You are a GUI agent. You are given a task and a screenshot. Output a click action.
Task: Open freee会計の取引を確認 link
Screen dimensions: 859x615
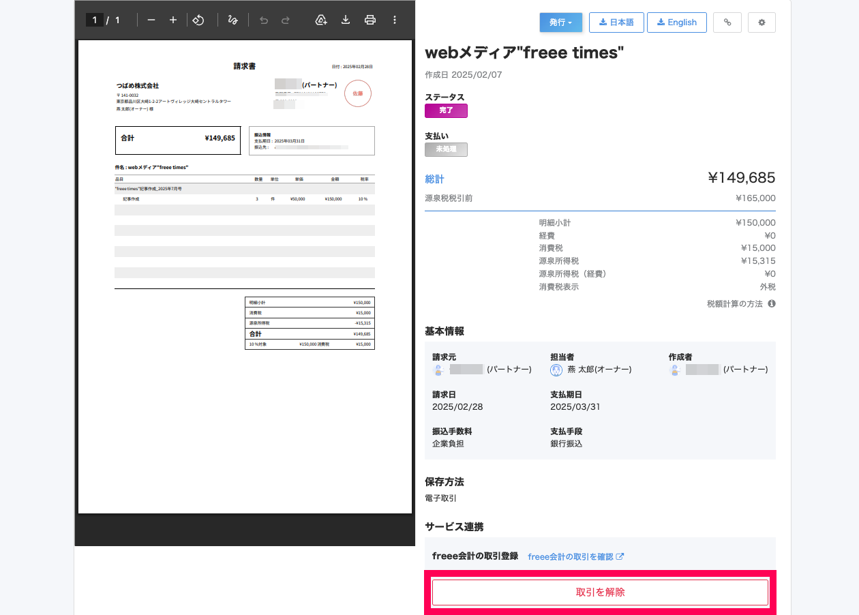[576, 556]
